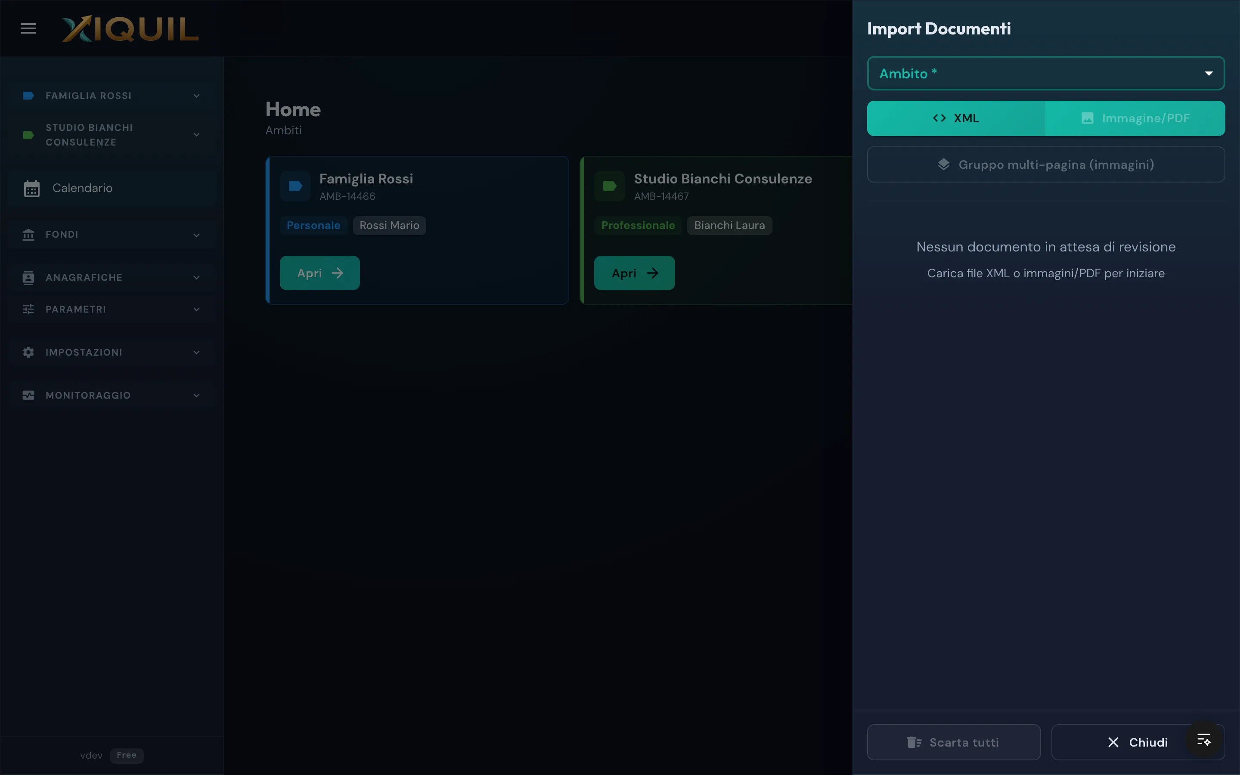The image size is (1240, 775).
Task: Click the Parametri sliders icon
Action: [29, 309]
